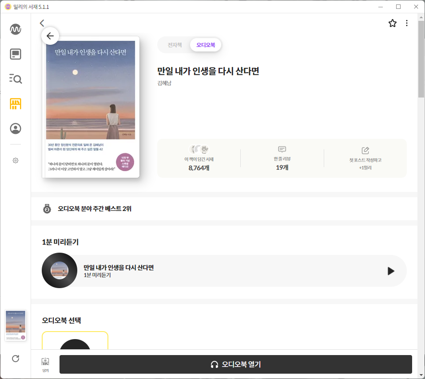The height and width of the screenshot is (379, 425).
Task: Click the round back arrow button
Action: (x=50, y=36)
